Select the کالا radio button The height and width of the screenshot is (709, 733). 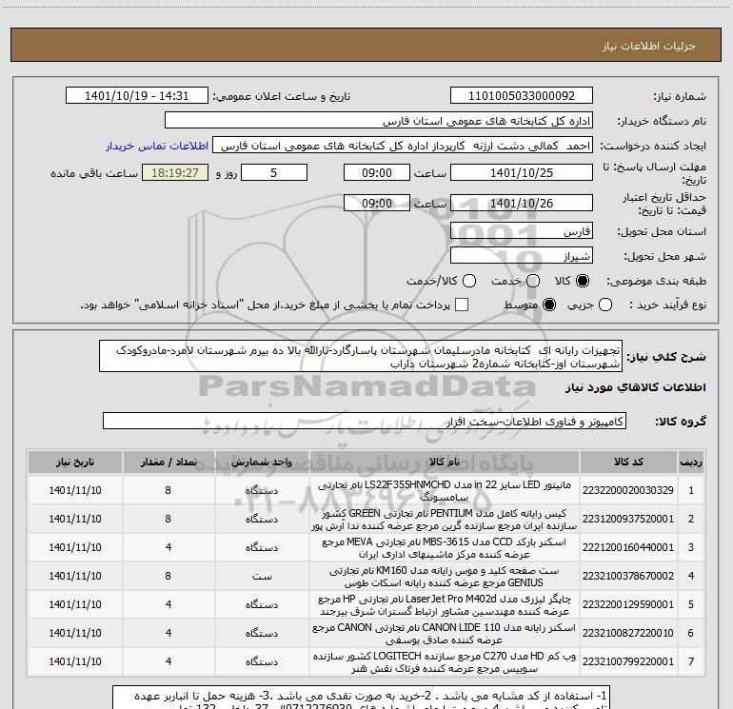click(x=583, y=281)
